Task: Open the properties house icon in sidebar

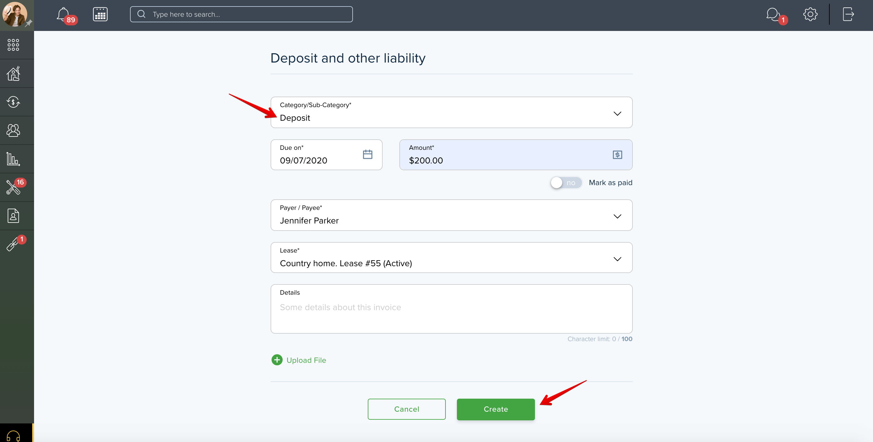Action: [x=13, y=74]
